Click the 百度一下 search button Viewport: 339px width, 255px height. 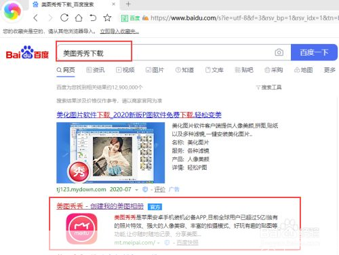click(x=314, y=52)
